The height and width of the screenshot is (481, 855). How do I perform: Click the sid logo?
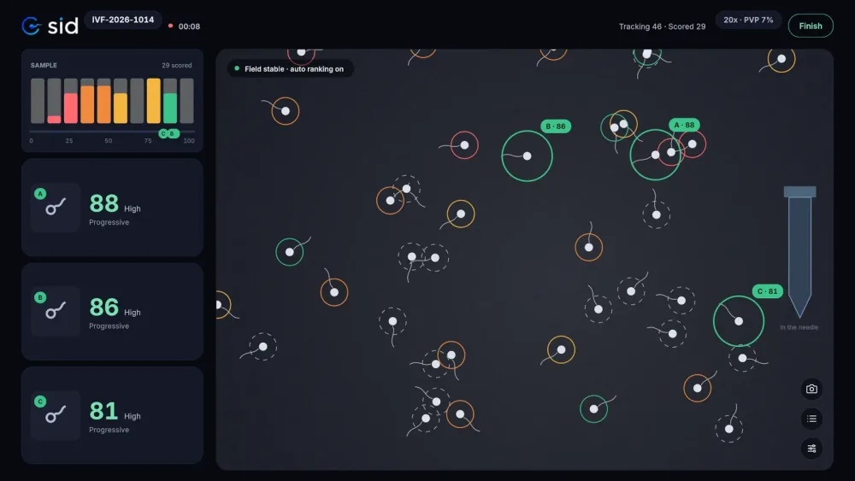click(50, 26)
